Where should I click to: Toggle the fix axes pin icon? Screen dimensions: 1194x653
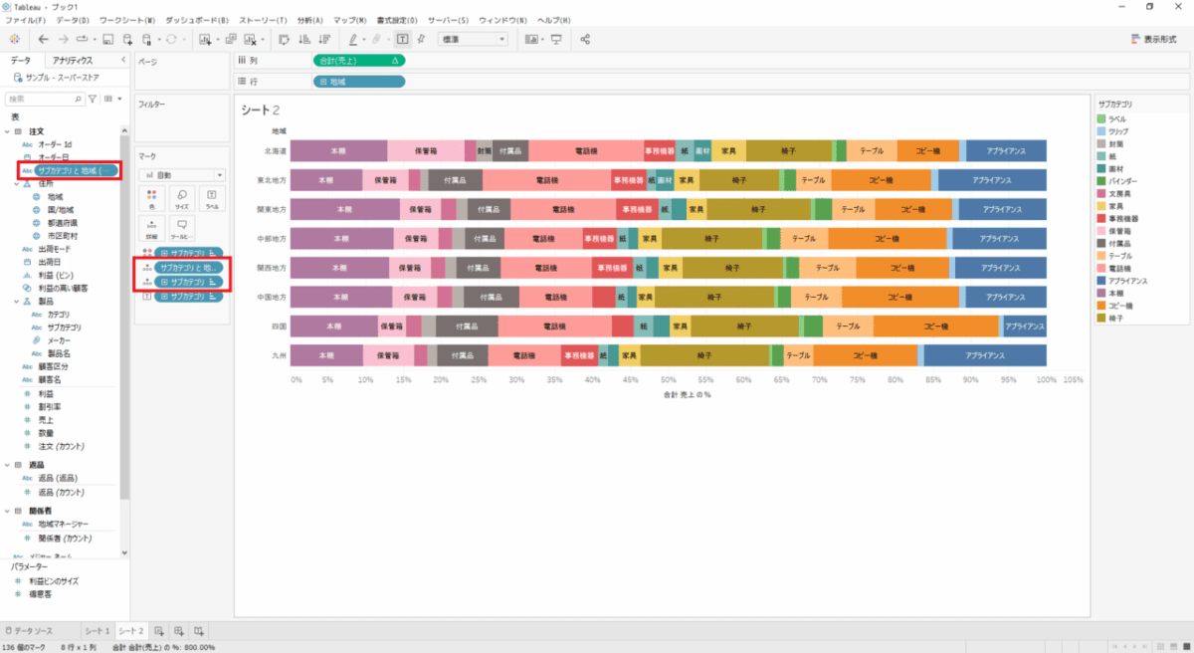422,39
